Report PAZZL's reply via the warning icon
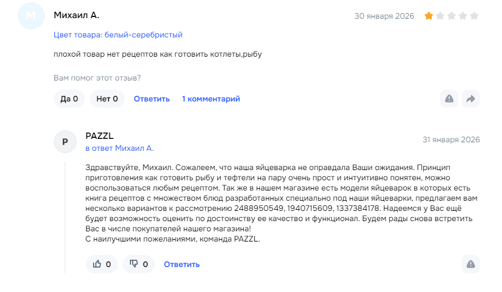The image size is (502, 292). coord(471,264)
